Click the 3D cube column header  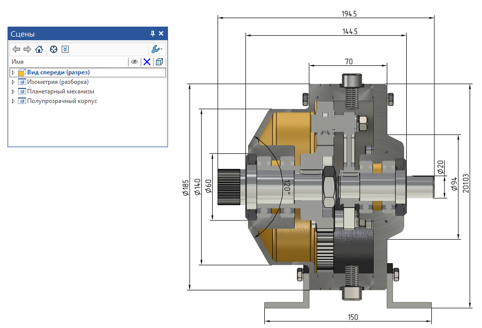pos(159,62)
